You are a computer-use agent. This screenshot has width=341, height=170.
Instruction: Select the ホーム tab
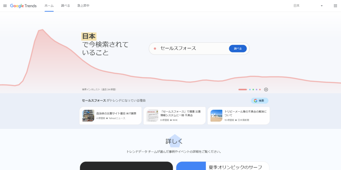[x=49, y=6]
